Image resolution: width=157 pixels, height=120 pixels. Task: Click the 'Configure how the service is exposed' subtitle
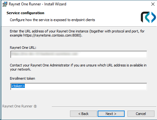click(52, 20)
